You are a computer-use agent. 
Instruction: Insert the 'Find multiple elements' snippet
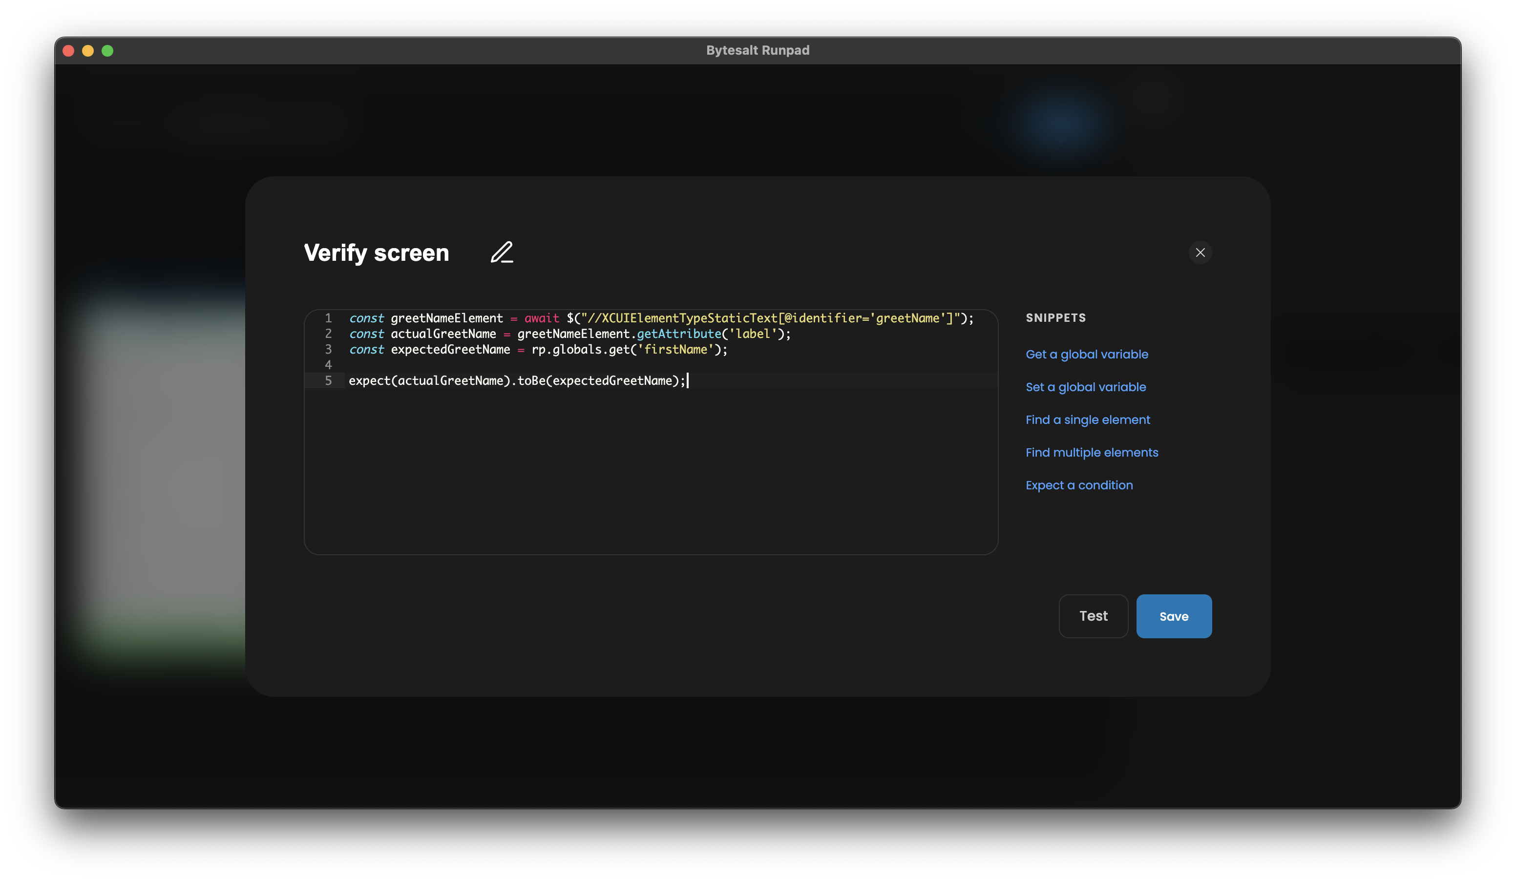[x=1091, y=452]
